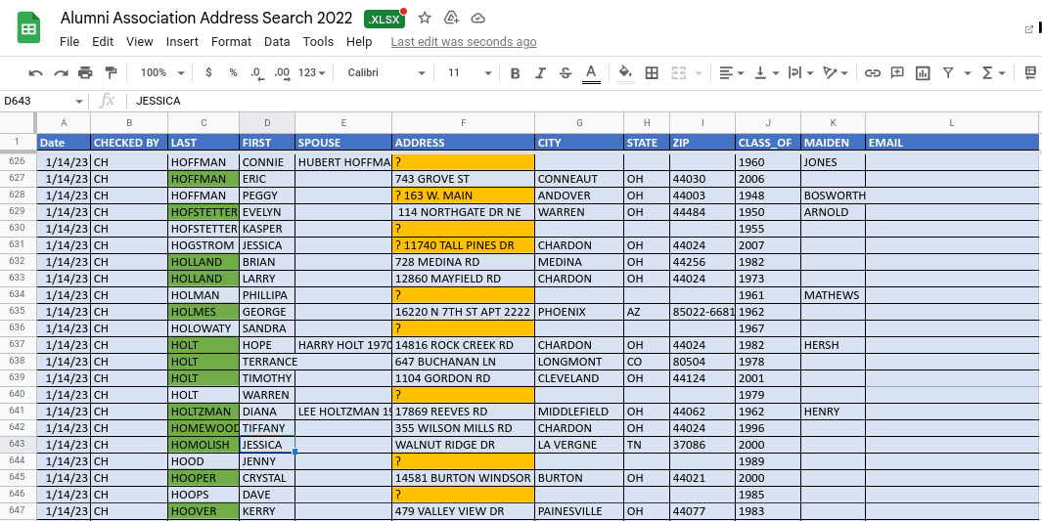Open the Insert menu
Viewport: 1042px width, 521px height.
tap(182, 42)
